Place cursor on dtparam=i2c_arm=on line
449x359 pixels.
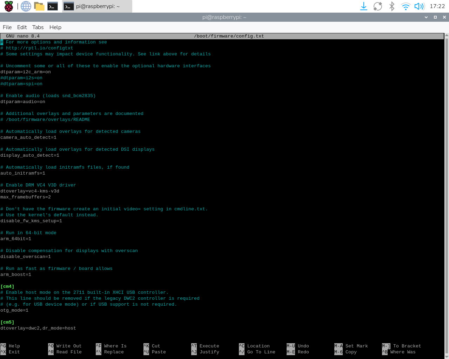(26, 72)
